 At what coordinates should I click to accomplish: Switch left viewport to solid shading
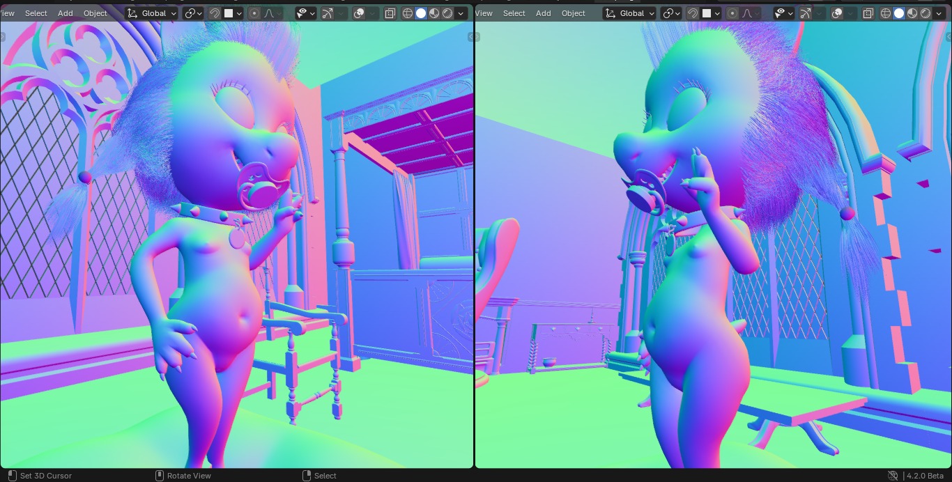click(421, 13)
